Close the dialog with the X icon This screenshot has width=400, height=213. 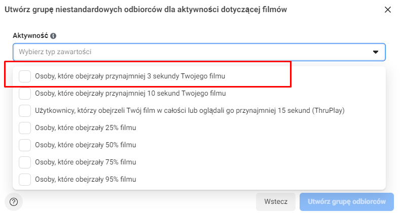coord(387,10)
